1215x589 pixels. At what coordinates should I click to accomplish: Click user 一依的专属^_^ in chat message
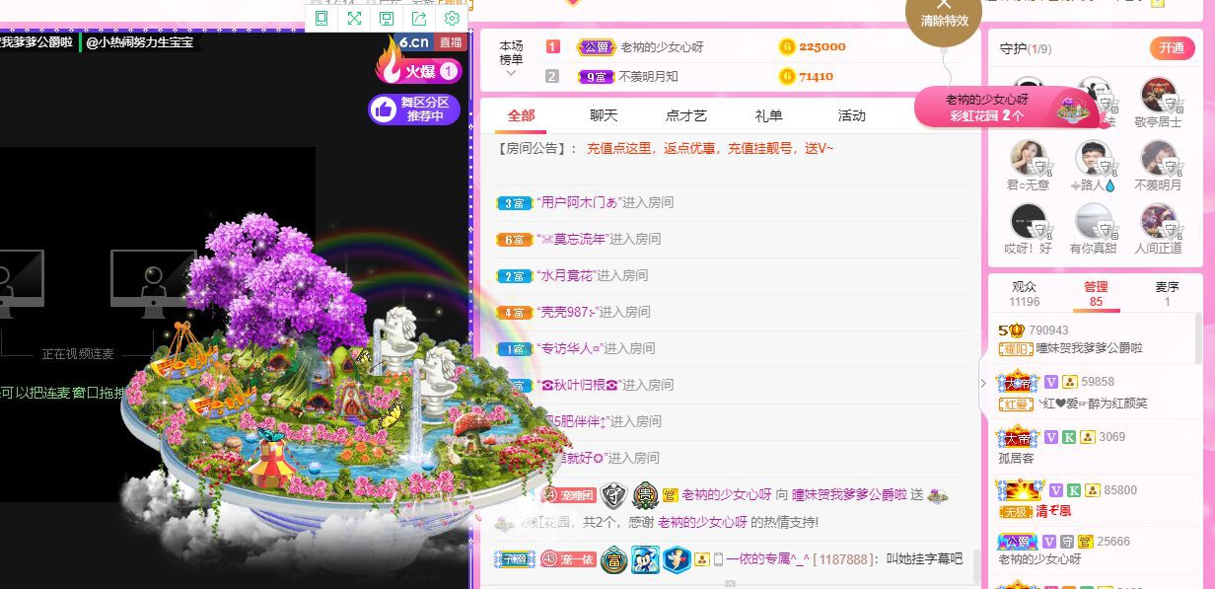click(x=767, y=558)
